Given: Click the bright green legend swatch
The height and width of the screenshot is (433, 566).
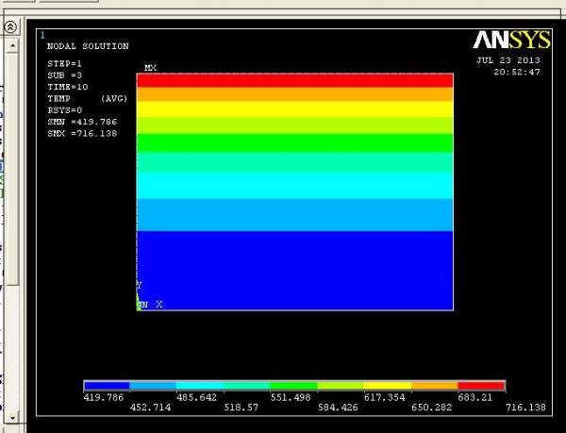Looking at the screenshot, I should point(293,386).
